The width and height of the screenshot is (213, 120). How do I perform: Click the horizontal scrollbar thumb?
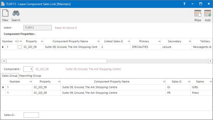click(x=56, y=61)
